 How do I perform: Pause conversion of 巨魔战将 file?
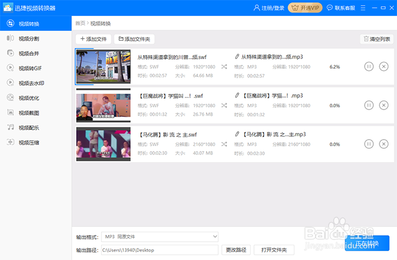369,105
